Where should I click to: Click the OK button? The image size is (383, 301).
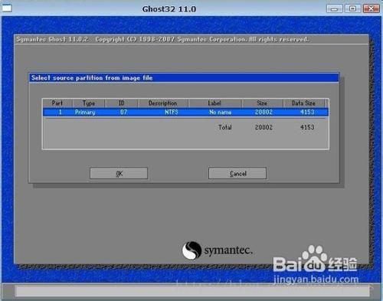pos(119,173)
